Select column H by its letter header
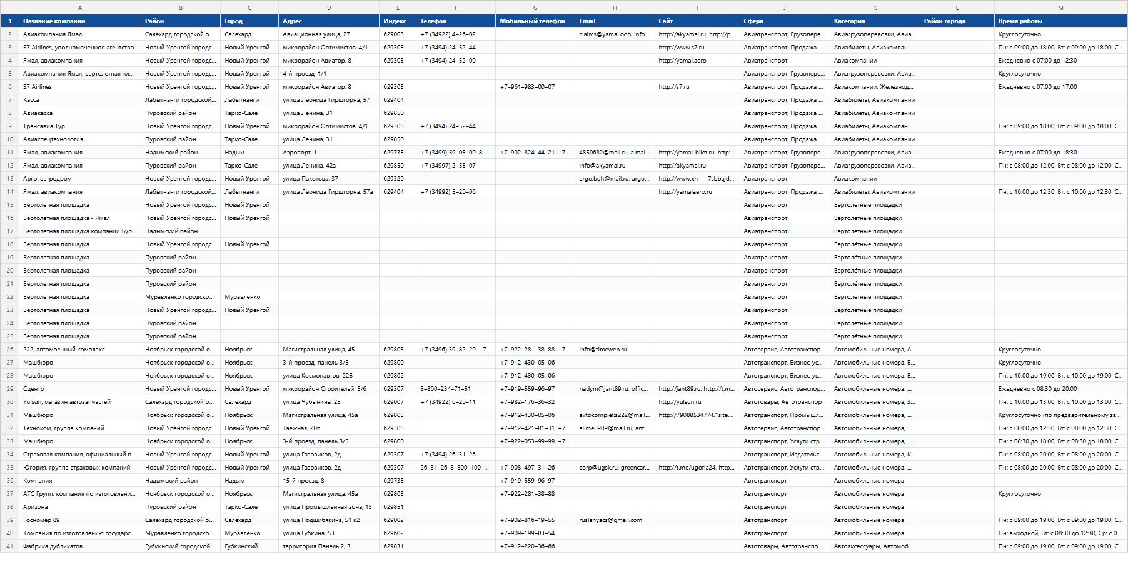 [x=615, y=8]
